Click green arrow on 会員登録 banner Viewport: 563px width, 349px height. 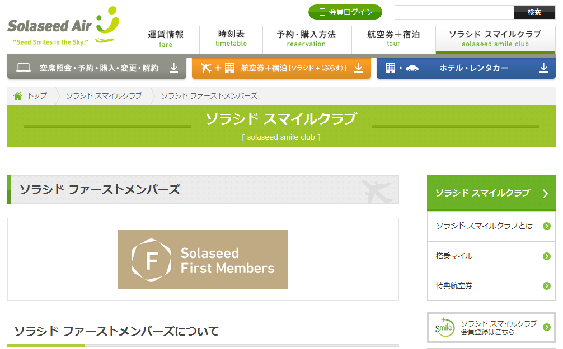click(x=547, y=327)
